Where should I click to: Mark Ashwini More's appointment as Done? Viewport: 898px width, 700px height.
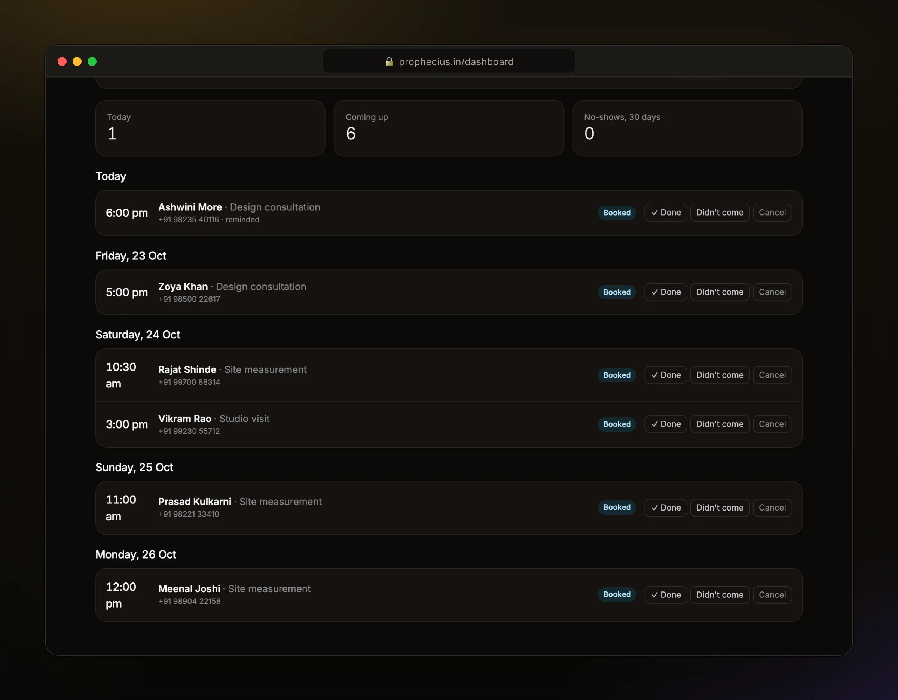tap(665, 213)
